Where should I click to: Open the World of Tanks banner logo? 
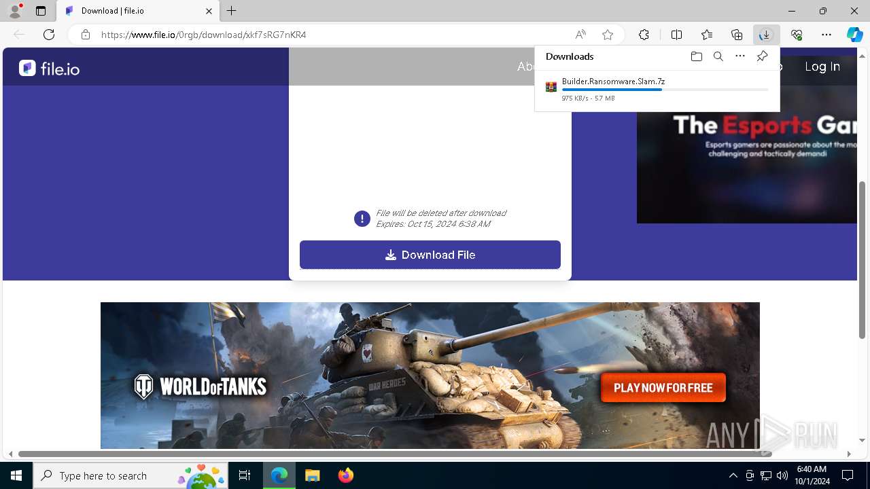coord(200,386)
